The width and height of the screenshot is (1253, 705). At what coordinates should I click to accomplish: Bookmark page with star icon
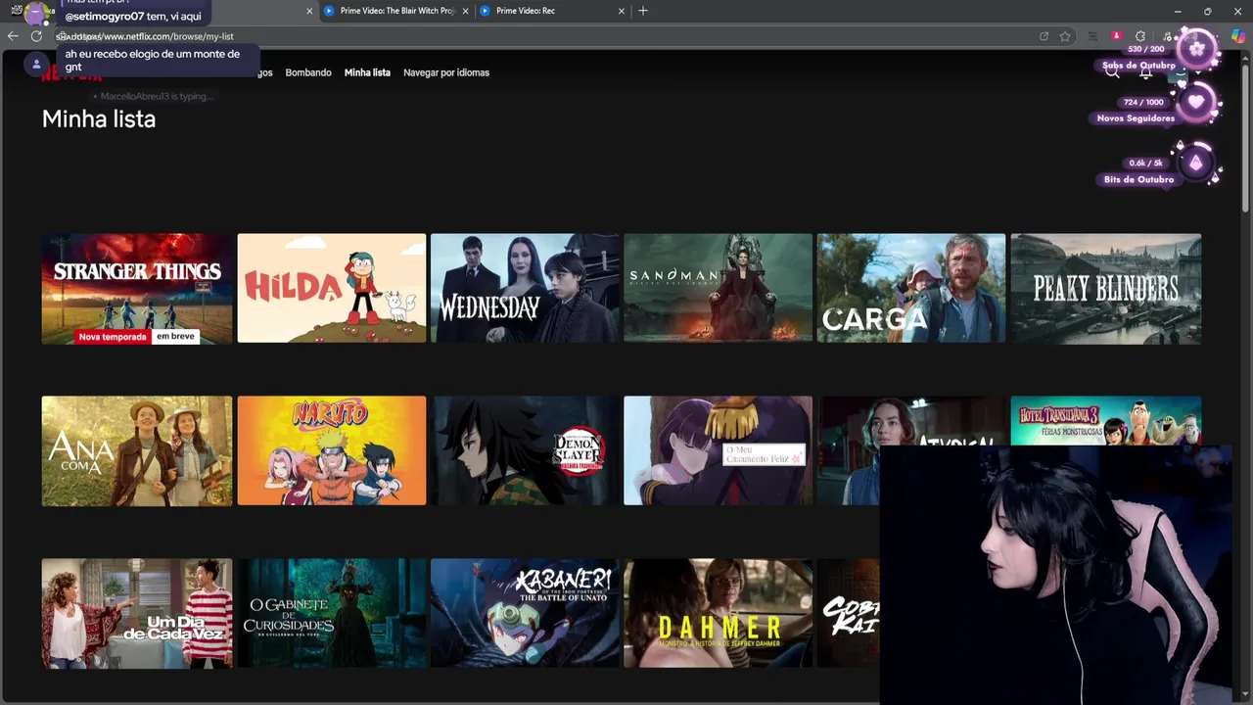click(x=1065, y=36)
